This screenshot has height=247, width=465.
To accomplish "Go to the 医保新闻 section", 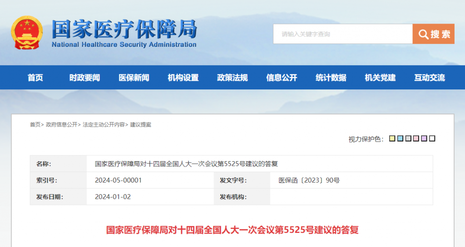I will [134, 78].
